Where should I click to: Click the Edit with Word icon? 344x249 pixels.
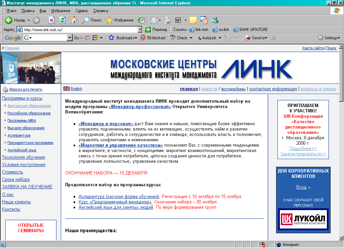(178, 20)
